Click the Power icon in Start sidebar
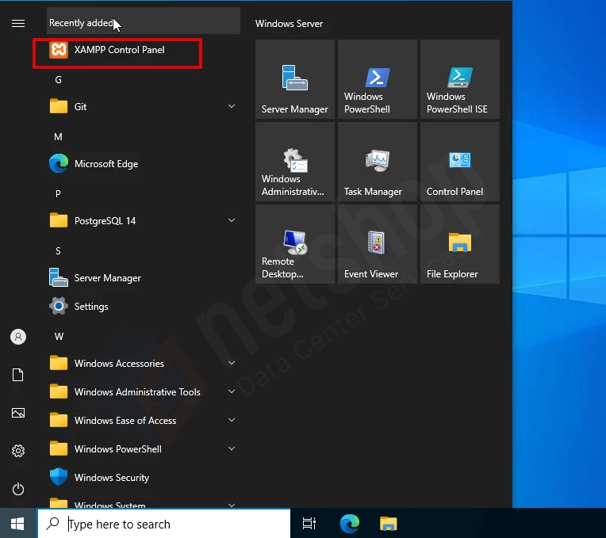 [18, 489]
